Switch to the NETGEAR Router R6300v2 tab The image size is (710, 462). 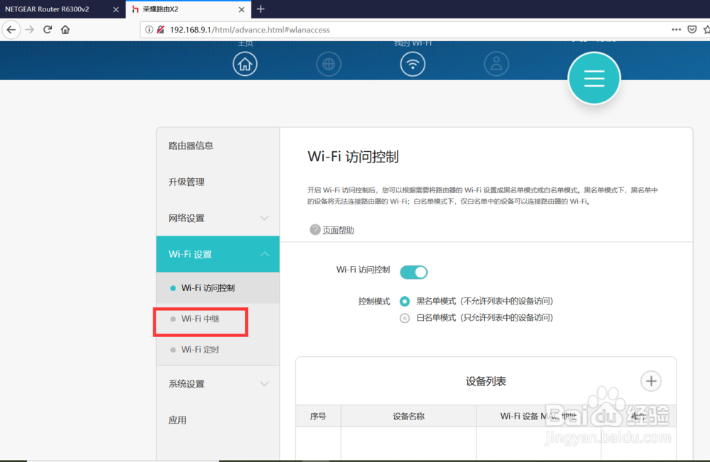62,9
